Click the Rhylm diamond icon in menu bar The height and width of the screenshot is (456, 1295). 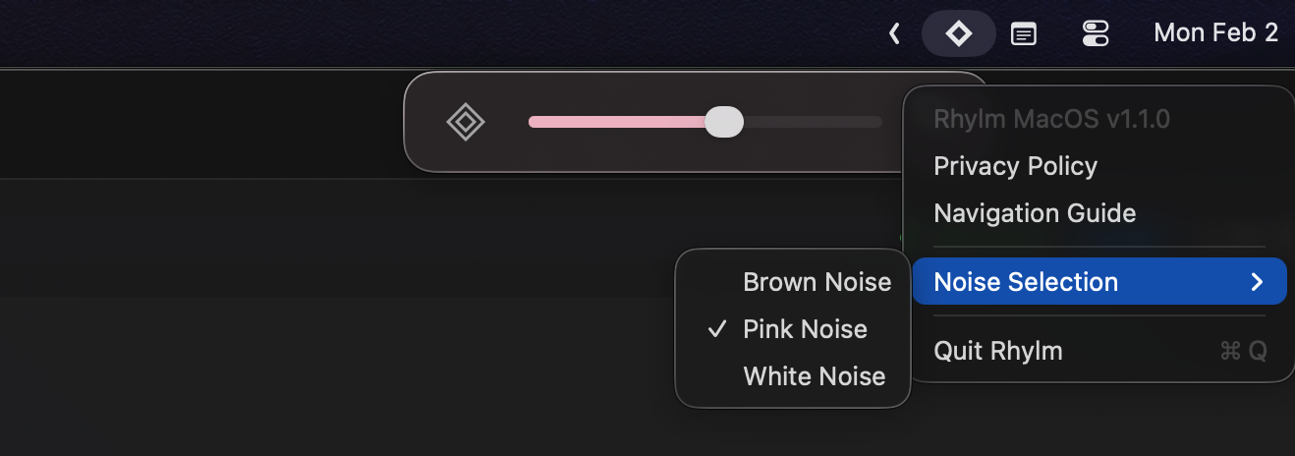click(958, 33)
